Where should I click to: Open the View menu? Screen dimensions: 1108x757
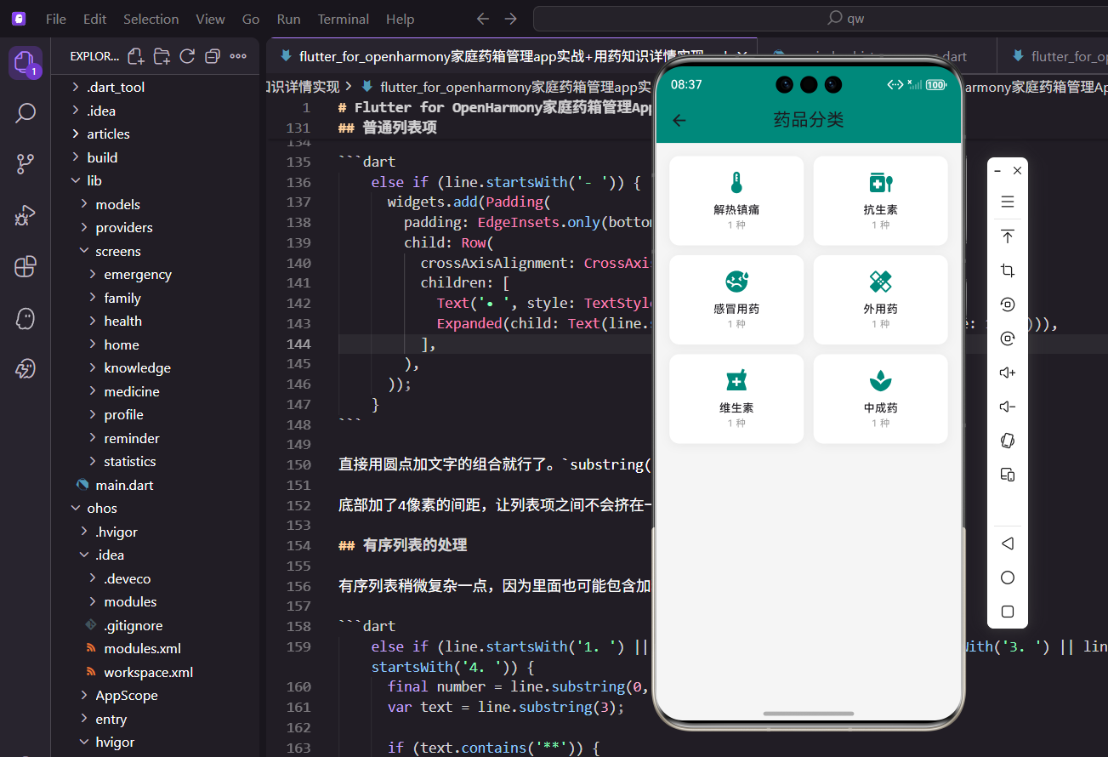(210, 19)
